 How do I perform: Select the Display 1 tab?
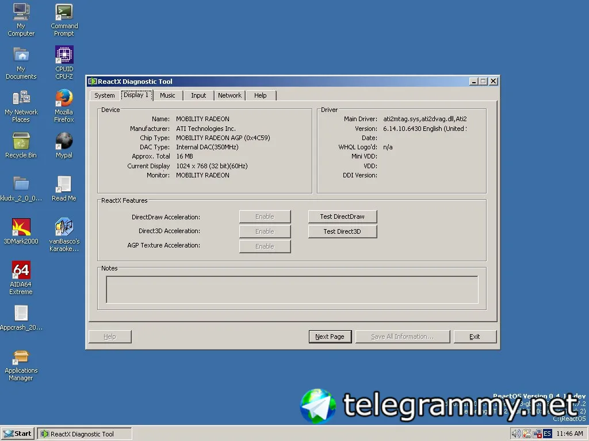(x=136, y=95)
